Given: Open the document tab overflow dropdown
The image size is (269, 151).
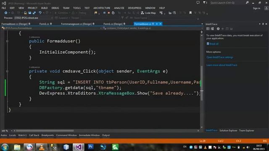Looking at the screenshot, I should pyautogui.click(x=202, y=24).
